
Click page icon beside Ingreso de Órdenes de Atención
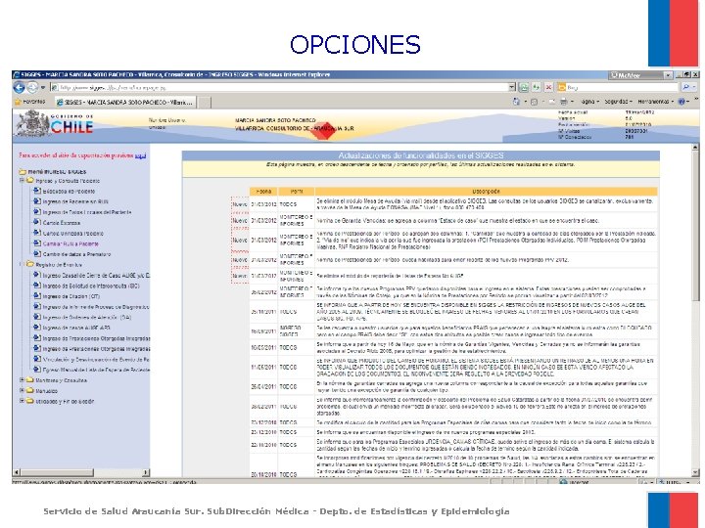pos(37,317)
